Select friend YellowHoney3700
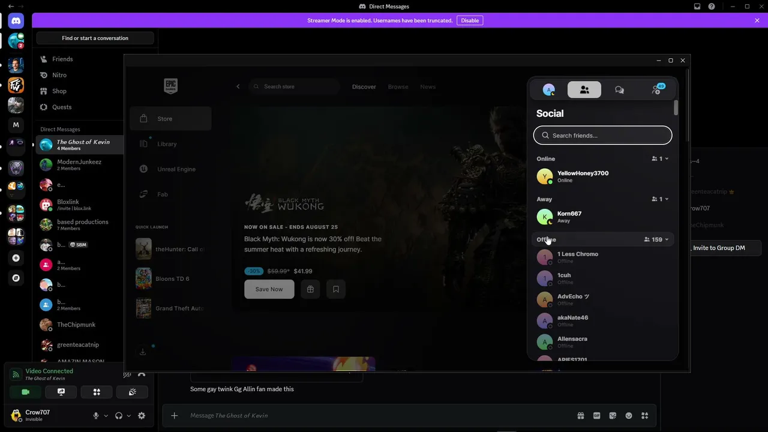This screenshot has height=432, width=768. (x=602, y=176)
